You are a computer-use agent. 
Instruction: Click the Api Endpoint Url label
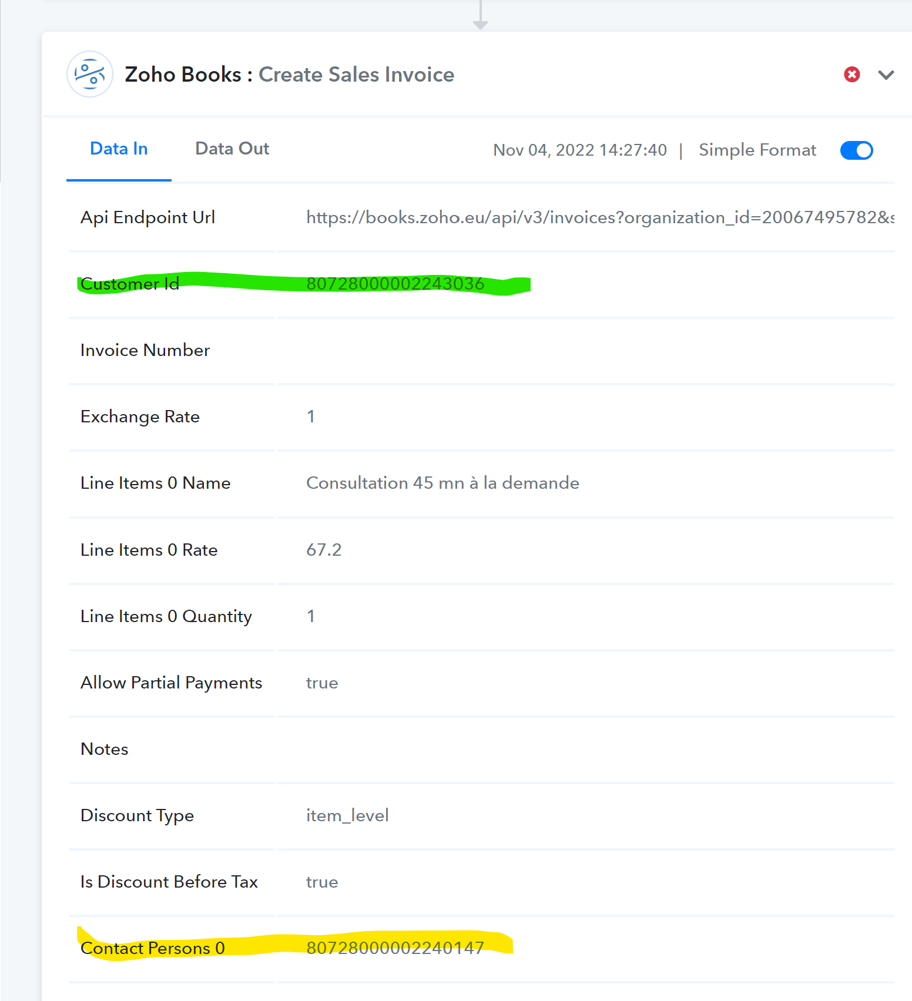[x=147, y=218]
